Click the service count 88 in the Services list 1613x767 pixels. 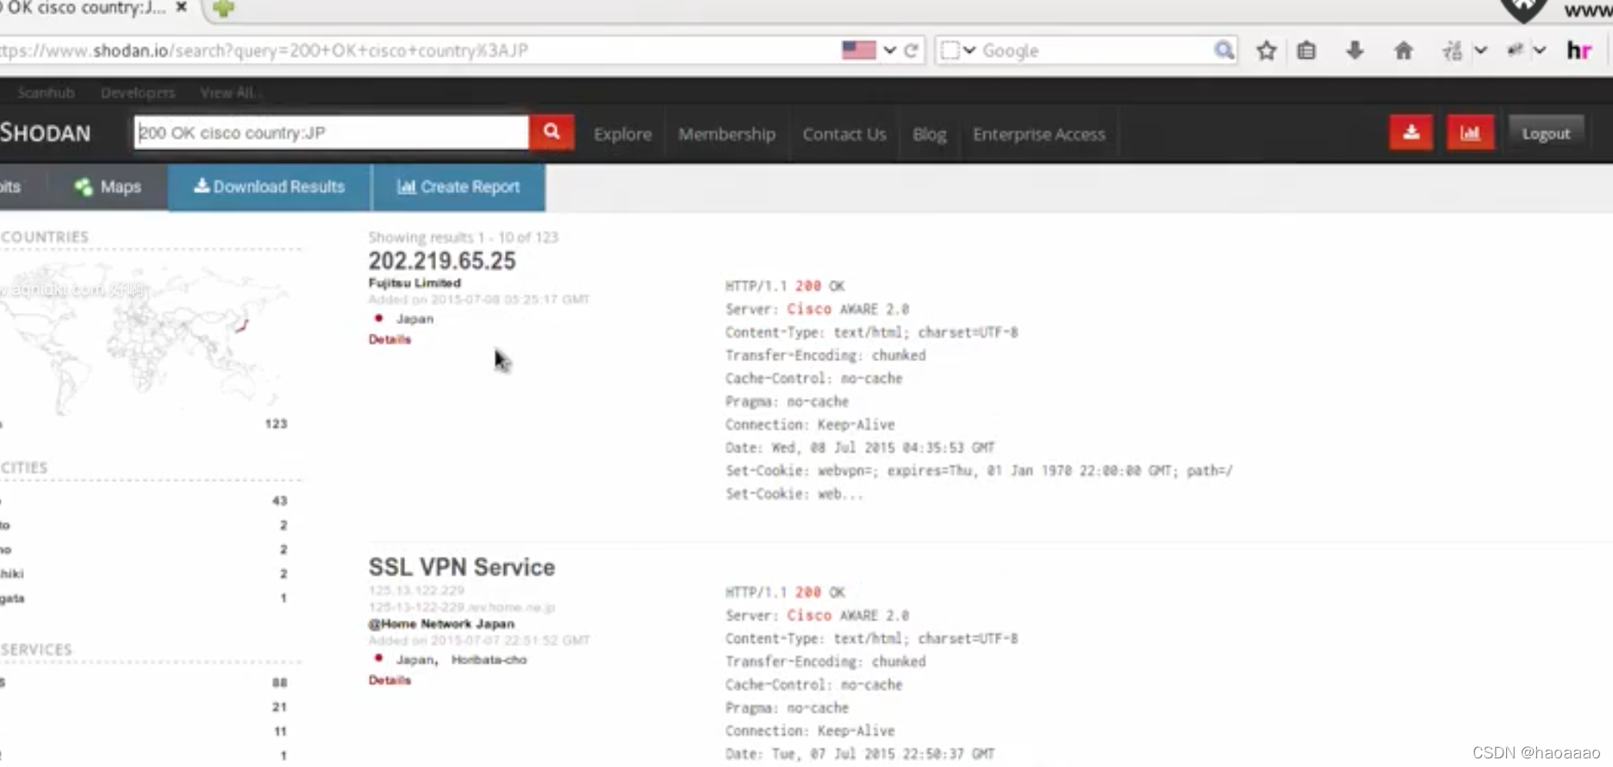[x=279, y=683]
